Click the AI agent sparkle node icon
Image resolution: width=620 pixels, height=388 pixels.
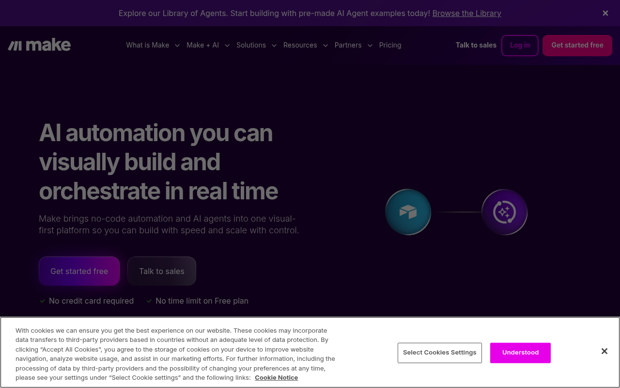[x=504, y=212]
